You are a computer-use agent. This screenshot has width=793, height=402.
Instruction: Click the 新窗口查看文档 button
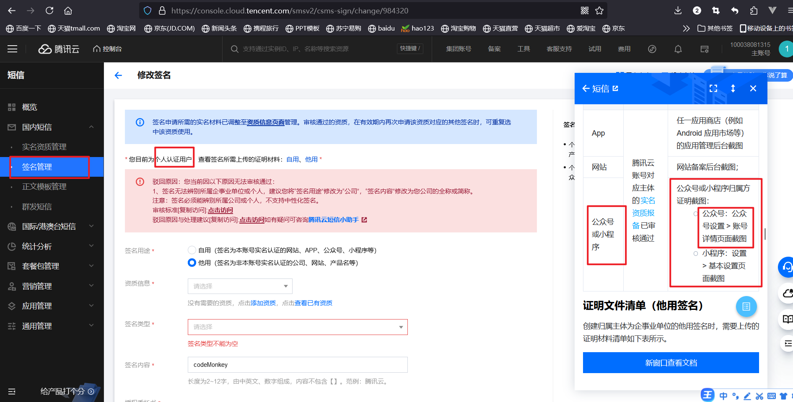coord(671,363)
